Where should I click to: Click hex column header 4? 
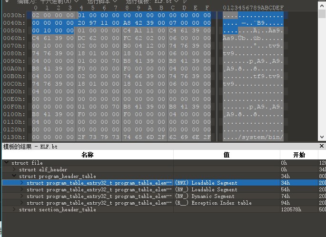pos(81,8)
